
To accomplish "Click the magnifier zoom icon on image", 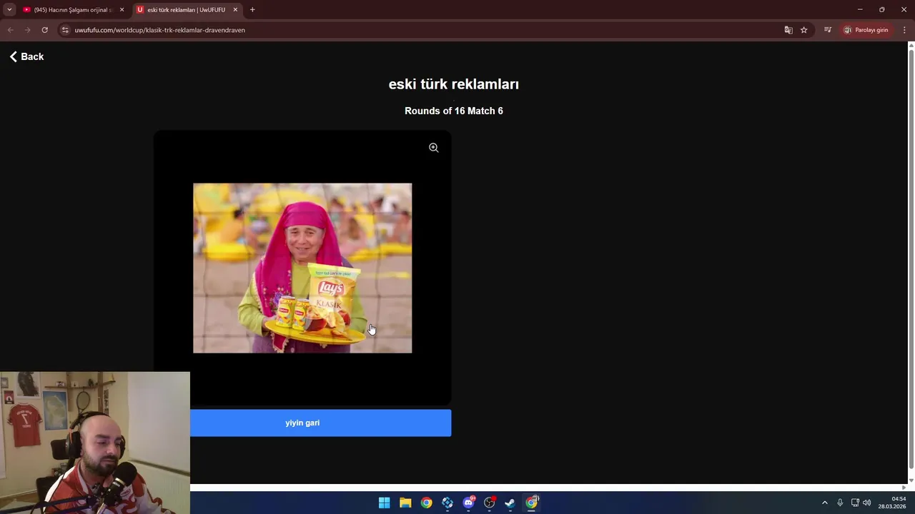I will point(434,148).
